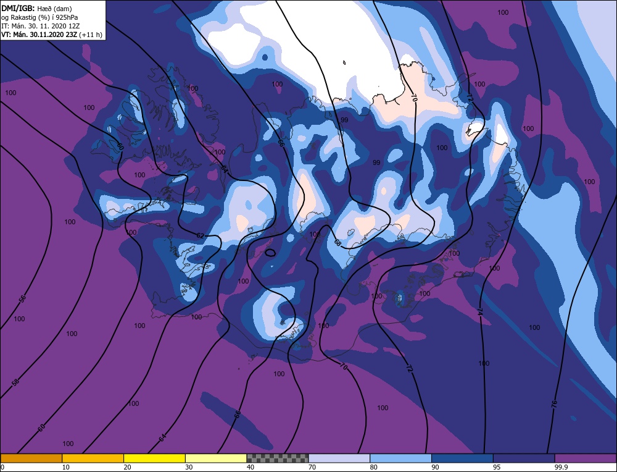This screenshot has height=472, width=617.
Task: Click the '58' contour line label
Action: pyautogui.click(x=15, y=382)
